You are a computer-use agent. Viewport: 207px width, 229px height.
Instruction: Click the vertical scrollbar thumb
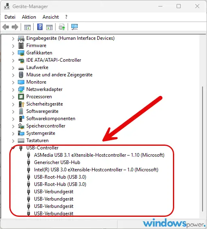coord(203,149)
